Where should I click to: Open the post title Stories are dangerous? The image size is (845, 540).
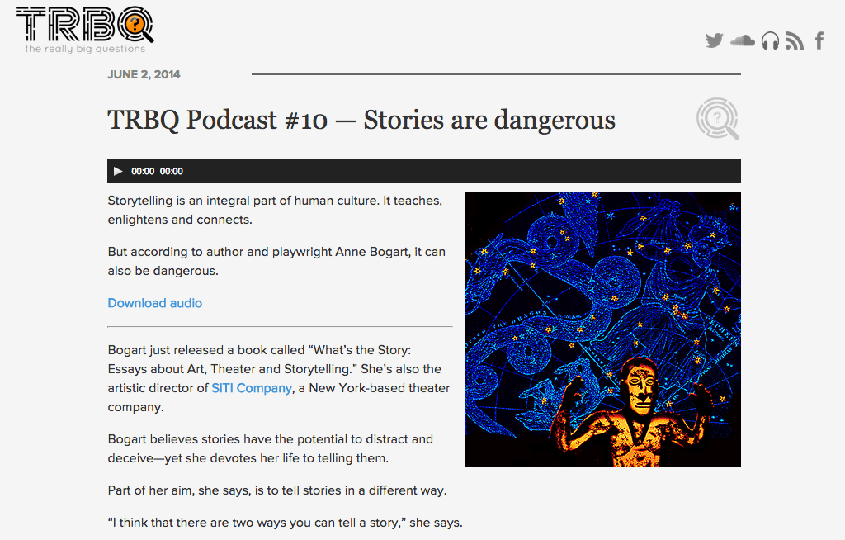361,120
